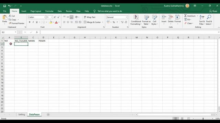Center text horizontally
Screen dimensions: 220x123
68,22
